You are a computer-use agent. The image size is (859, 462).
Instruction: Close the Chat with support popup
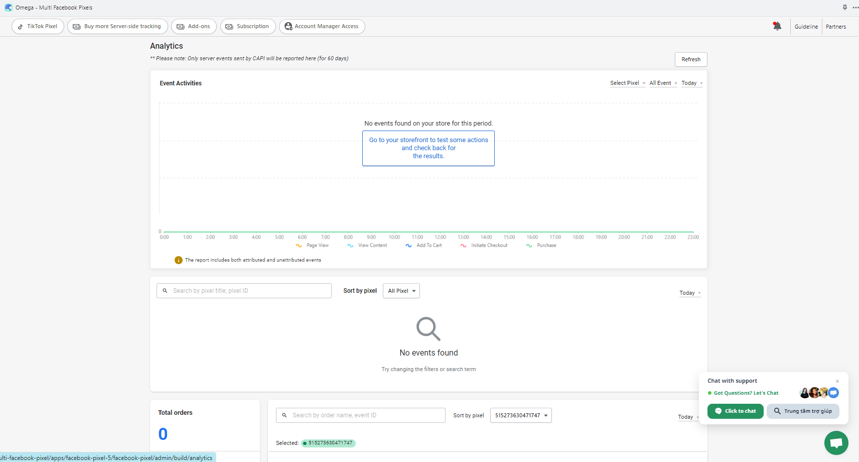point(837,381)
